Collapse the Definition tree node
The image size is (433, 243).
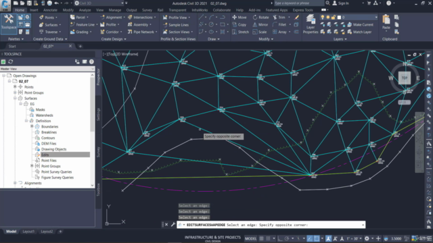point(26,121)
